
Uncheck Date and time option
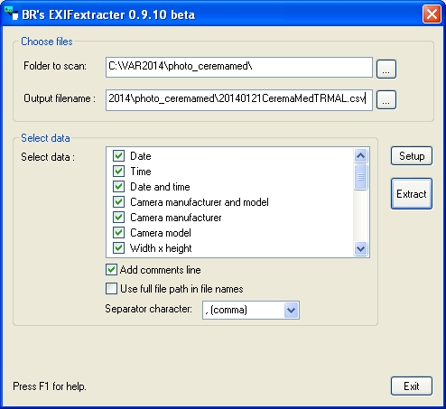pos(118,187)
